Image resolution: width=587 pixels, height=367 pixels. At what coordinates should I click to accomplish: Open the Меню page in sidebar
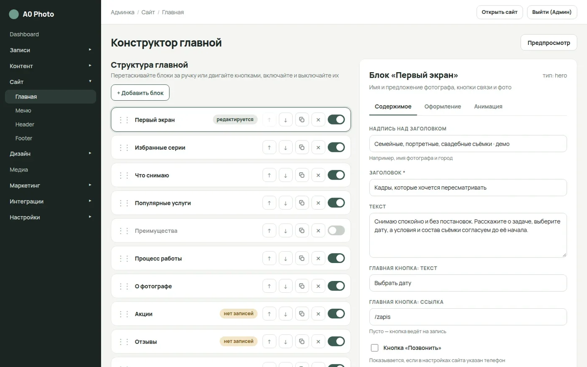coord(50,110)
